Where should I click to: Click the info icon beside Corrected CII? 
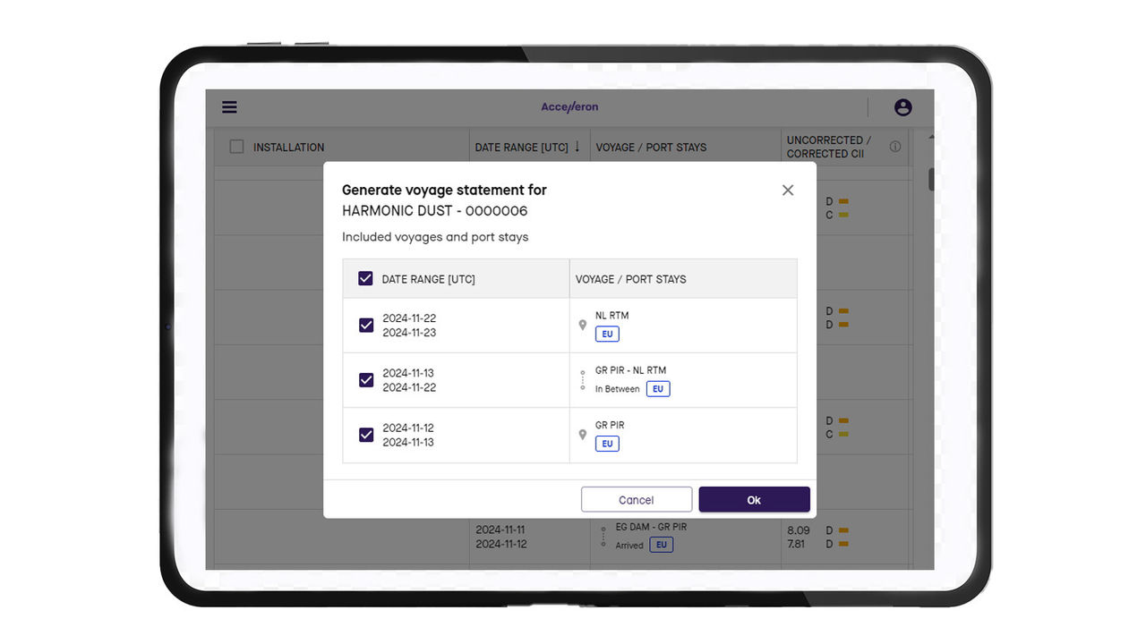click(895, 147)
